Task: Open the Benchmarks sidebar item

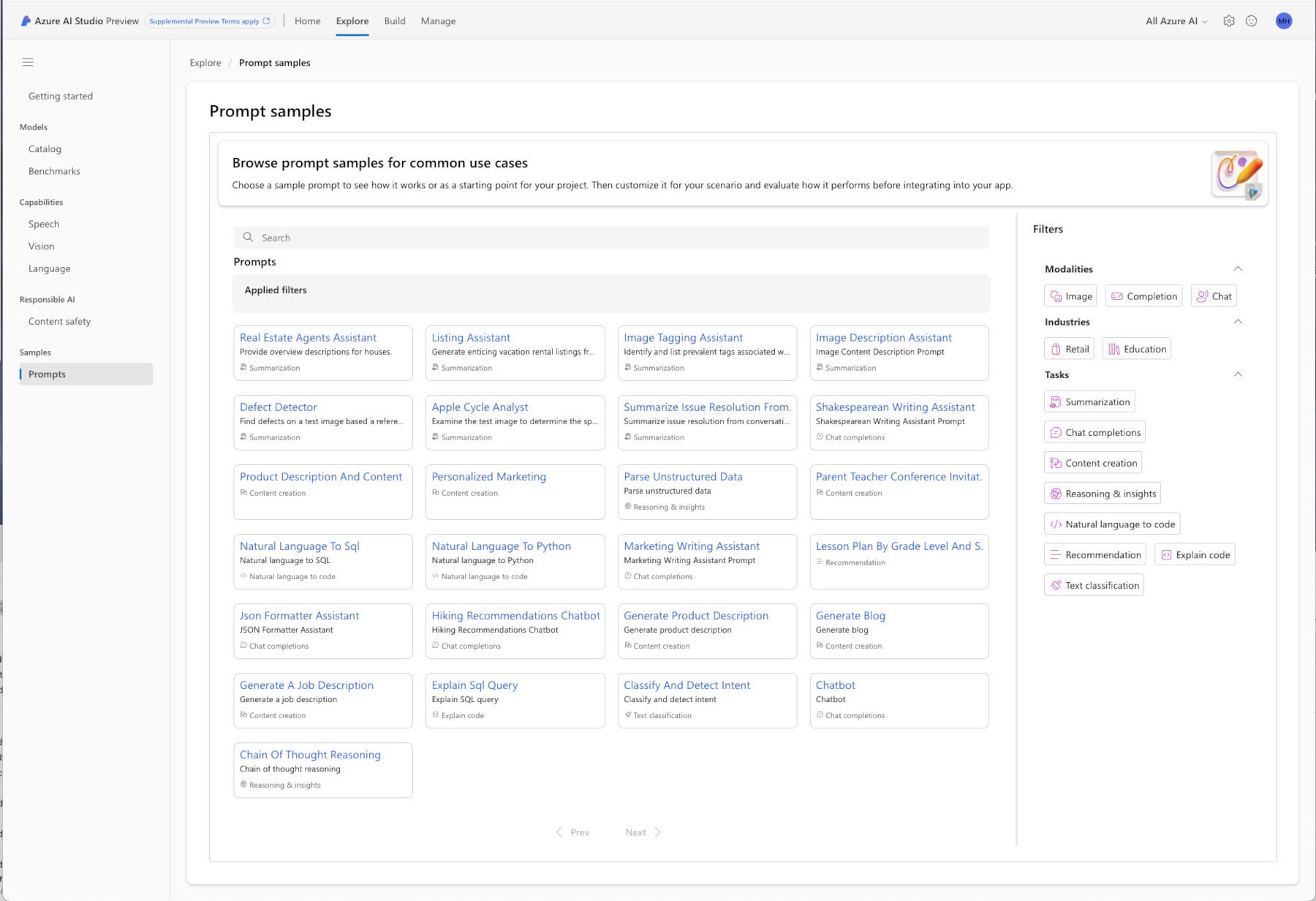Action: pyautogui.click(x=54, y=171)
